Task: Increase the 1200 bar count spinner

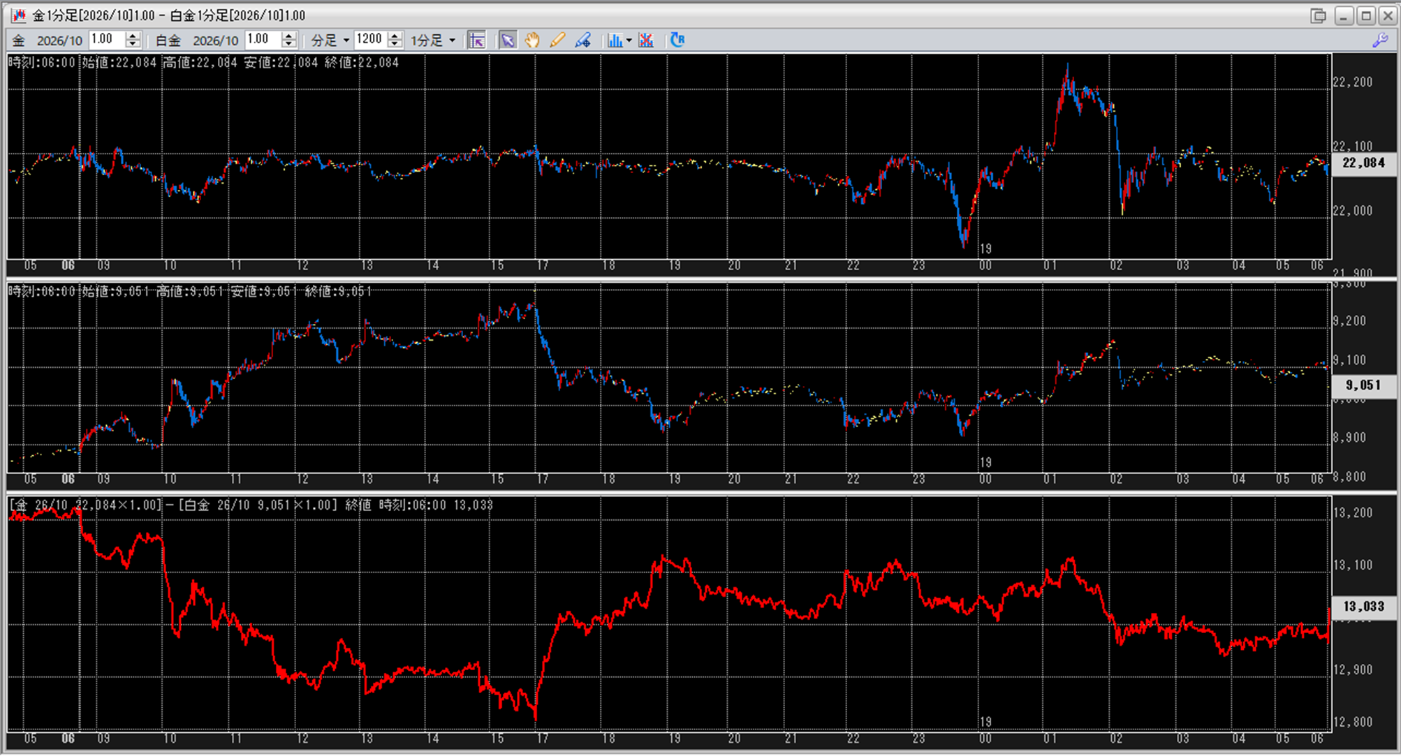Action: pos(395,36)
